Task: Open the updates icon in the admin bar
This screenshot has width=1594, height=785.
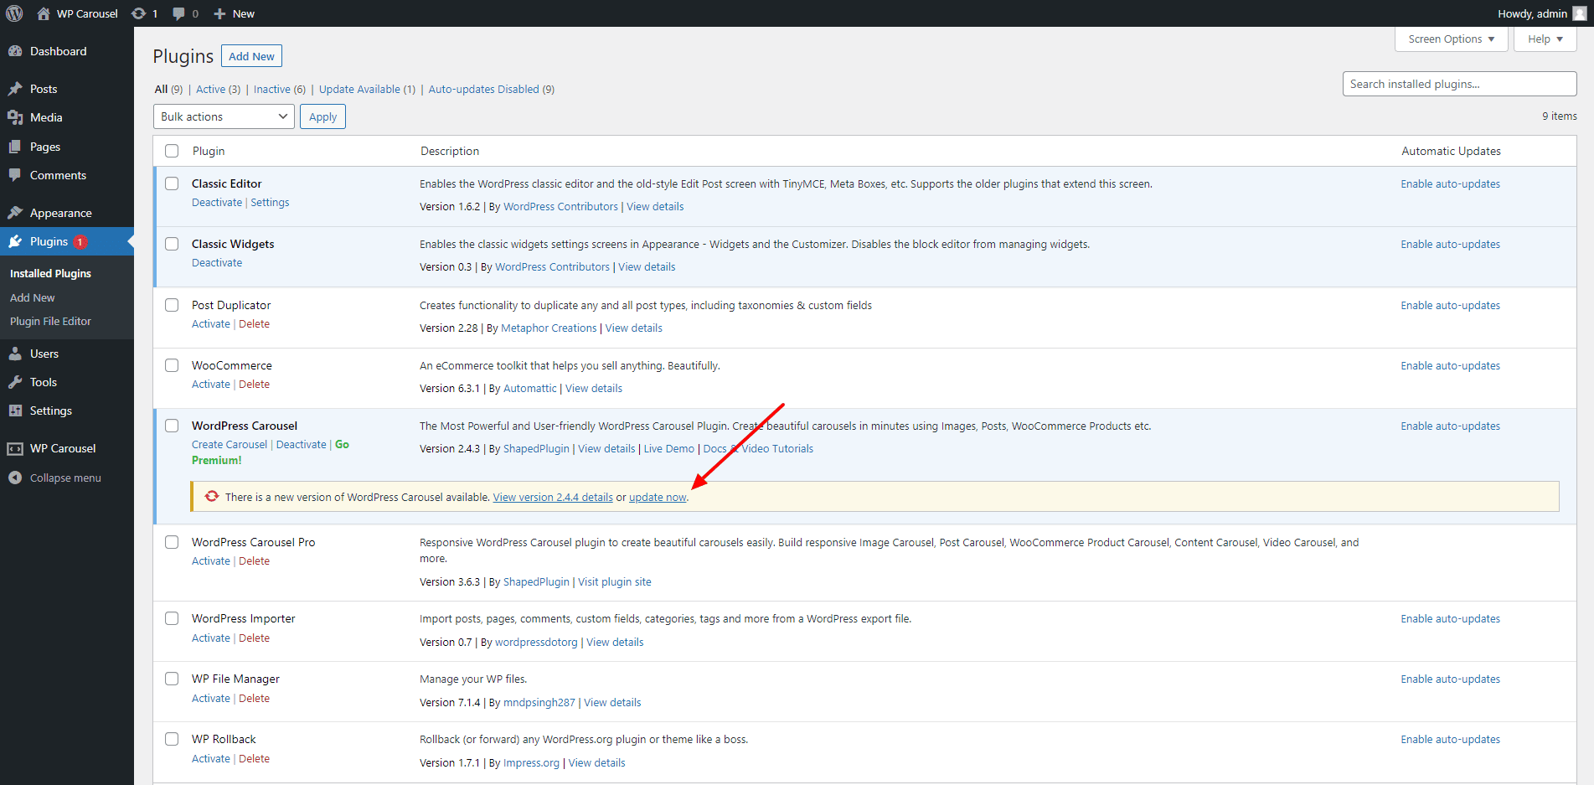Action: (x=139, y=13)
